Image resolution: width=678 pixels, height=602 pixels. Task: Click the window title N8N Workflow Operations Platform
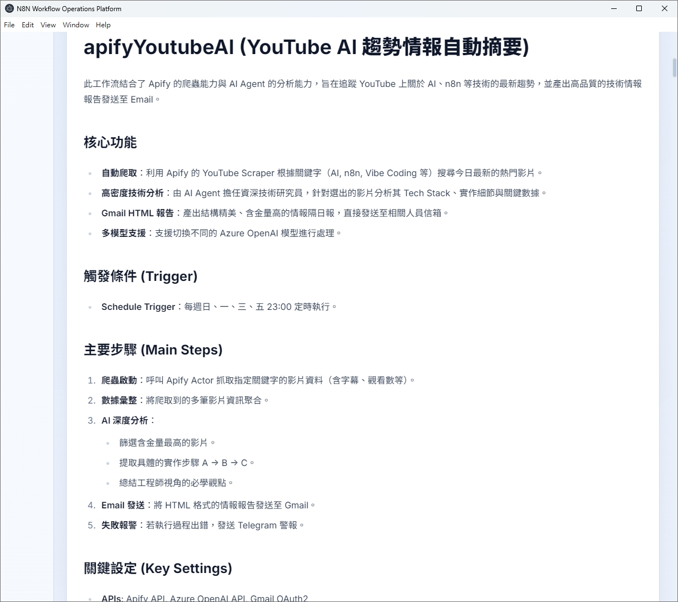click(x=69, y=8)
